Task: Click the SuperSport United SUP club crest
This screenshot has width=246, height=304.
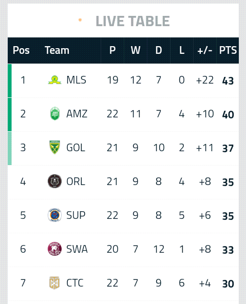Action: 55,215
